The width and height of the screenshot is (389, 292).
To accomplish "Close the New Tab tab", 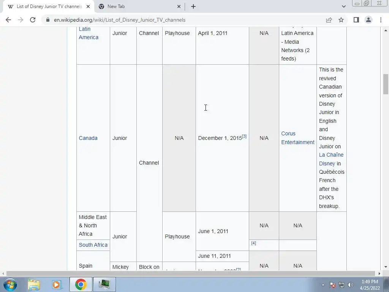I will click(x=179, y=7).
